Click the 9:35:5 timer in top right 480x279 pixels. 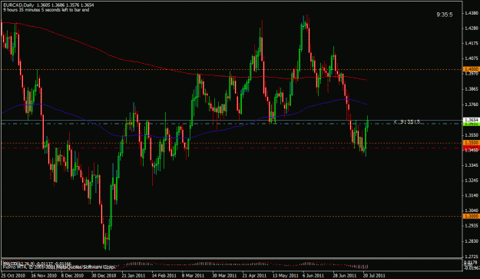point(445,15)
